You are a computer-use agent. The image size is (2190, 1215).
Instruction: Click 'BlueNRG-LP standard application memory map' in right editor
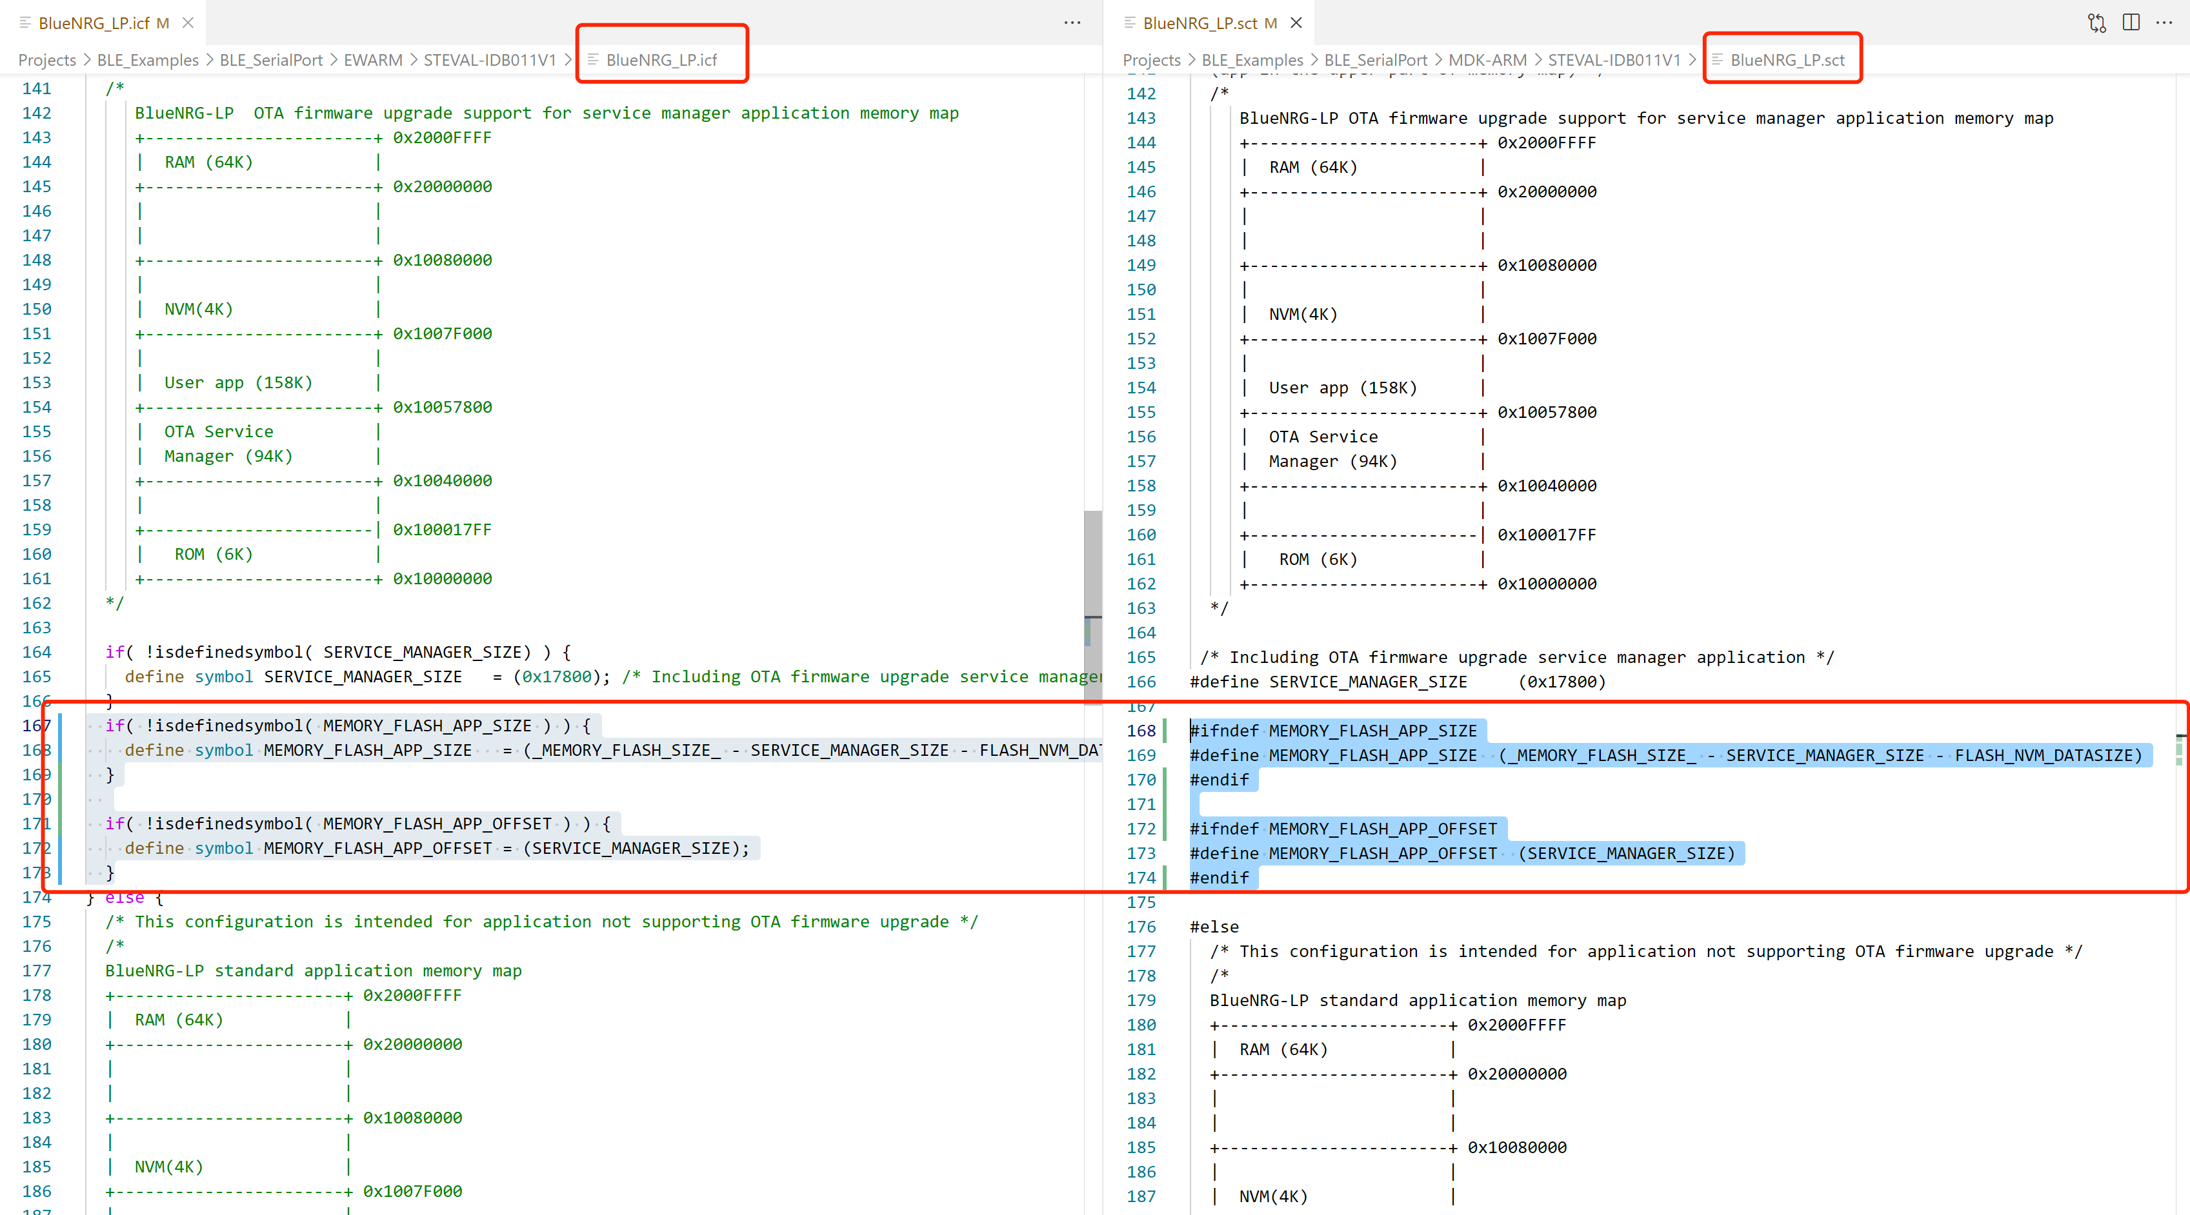click(1417, 1000)
